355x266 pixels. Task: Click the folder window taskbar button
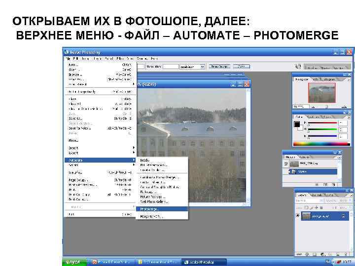[x=158, y=262]
